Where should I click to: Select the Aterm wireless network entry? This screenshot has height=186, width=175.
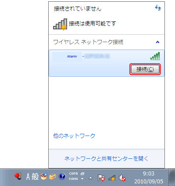tap(107, 63)
